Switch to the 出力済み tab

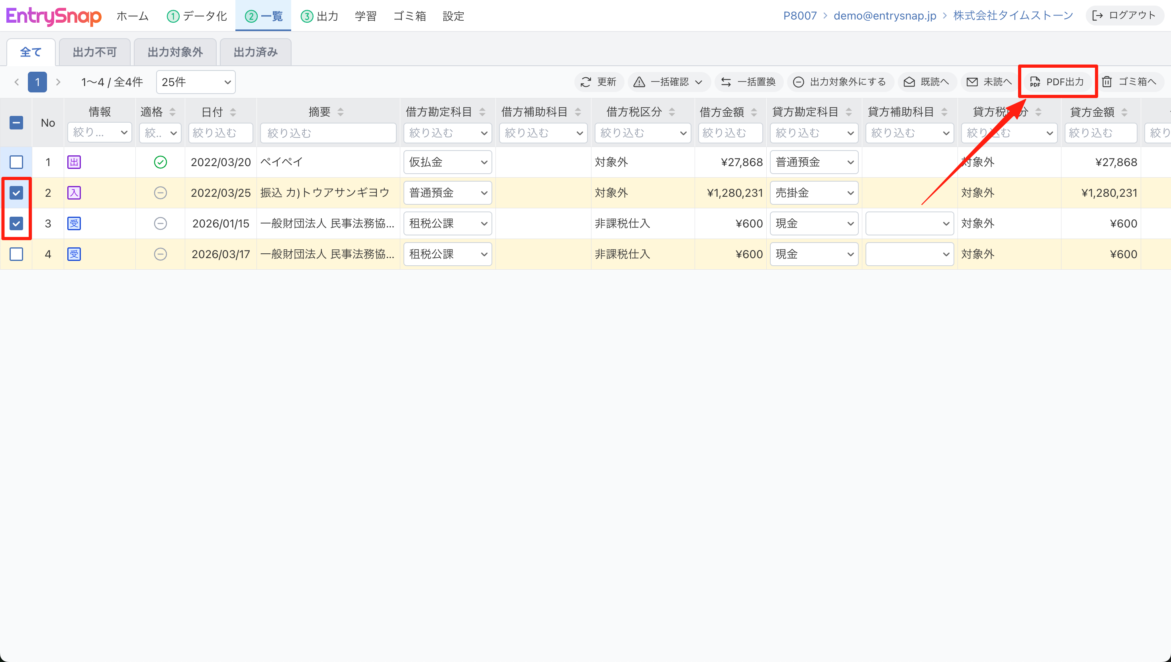255,52
